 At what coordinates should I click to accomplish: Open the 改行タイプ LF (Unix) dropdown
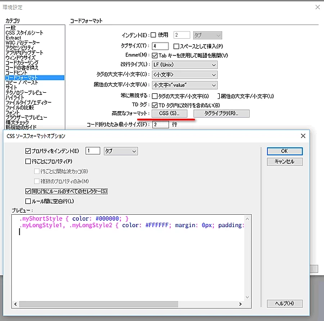185,65
